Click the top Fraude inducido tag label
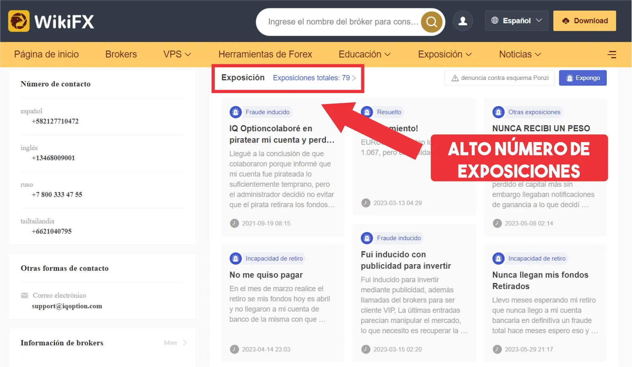The width and height of the screenshot is (632, 367). click(x=267, y=112)
